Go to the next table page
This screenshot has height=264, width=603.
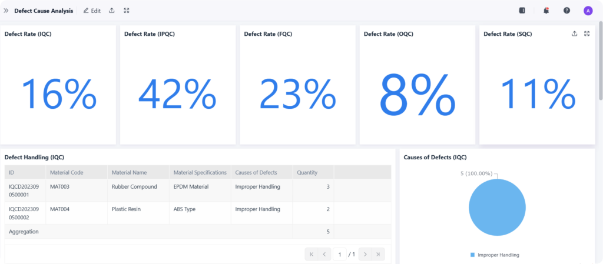(x=365, y=254)
